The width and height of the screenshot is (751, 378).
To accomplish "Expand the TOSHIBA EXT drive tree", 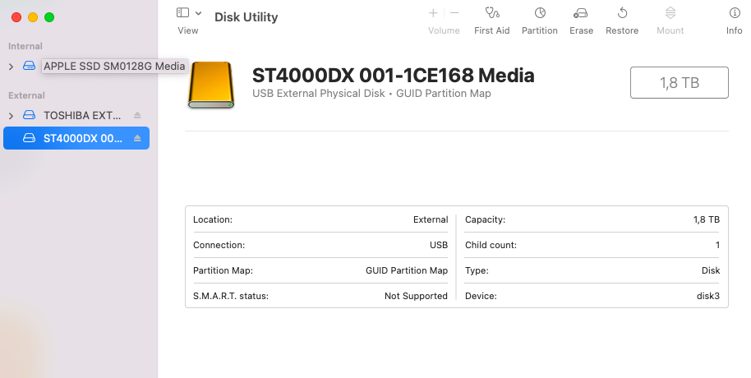I will pos(11,116).
